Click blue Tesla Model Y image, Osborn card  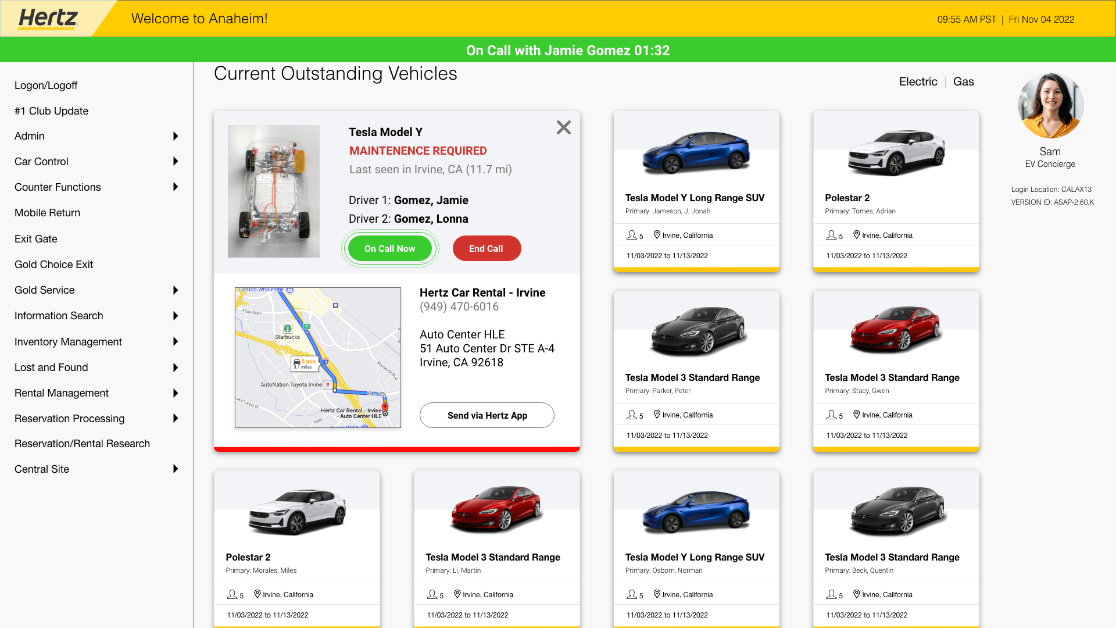point(696,512)
